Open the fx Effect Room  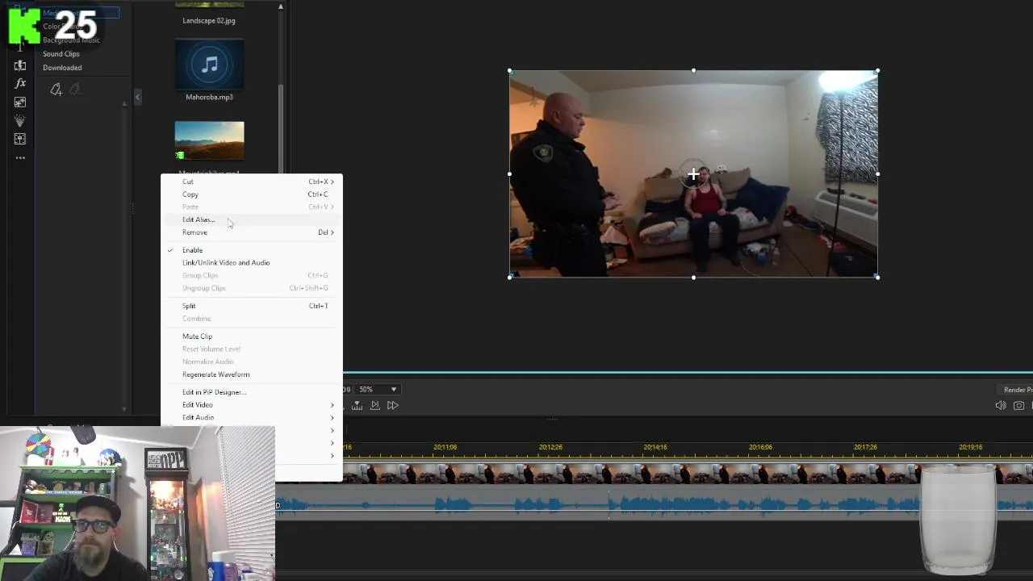coord(20,83)
